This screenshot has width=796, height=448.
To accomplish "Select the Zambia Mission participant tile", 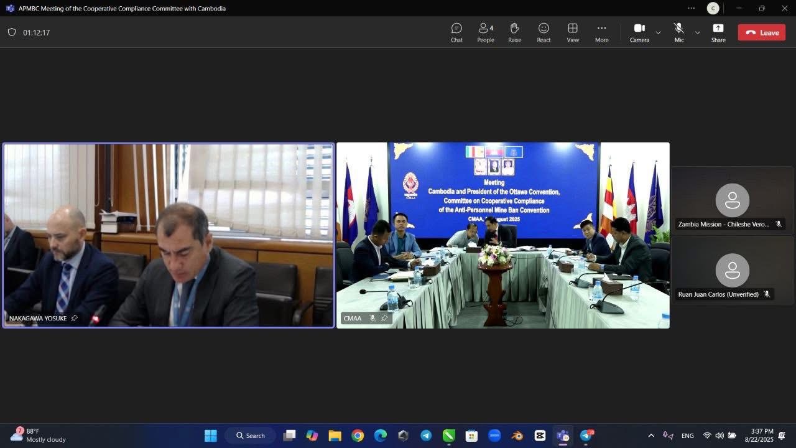I will 732,200.
